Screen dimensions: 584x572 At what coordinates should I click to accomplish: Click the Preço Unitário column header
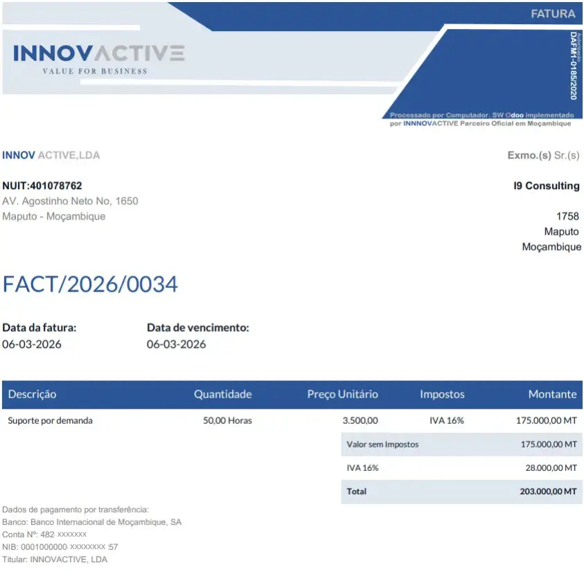coord(342,394)
